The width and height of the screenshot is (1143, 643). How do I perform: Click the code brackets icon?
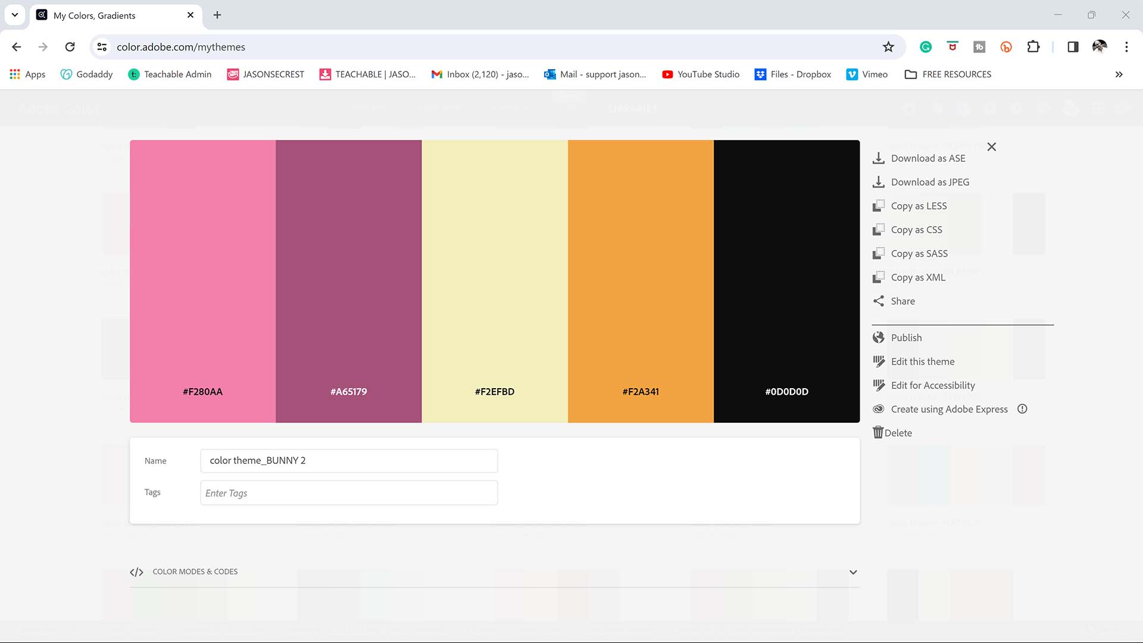136,572
